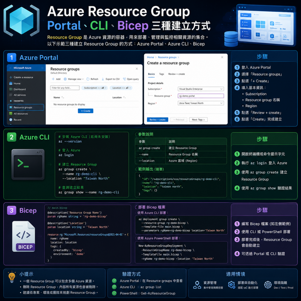
Task: Open Recent in the Azure sidebar
Action: click(x=15, y=120)
